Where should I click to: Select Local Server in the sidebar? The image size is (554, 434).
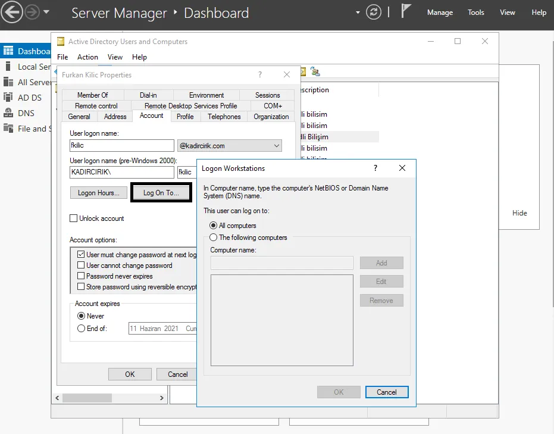(26, 67)
